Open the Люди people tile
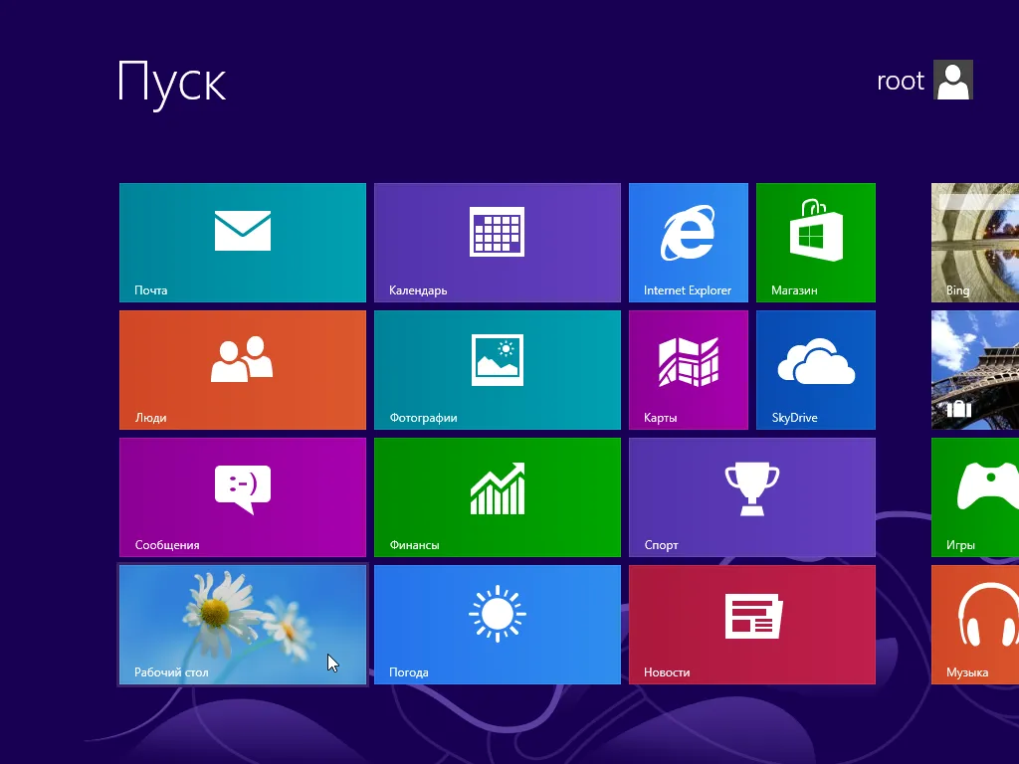The image size is (1019, 764). point(243,370)
